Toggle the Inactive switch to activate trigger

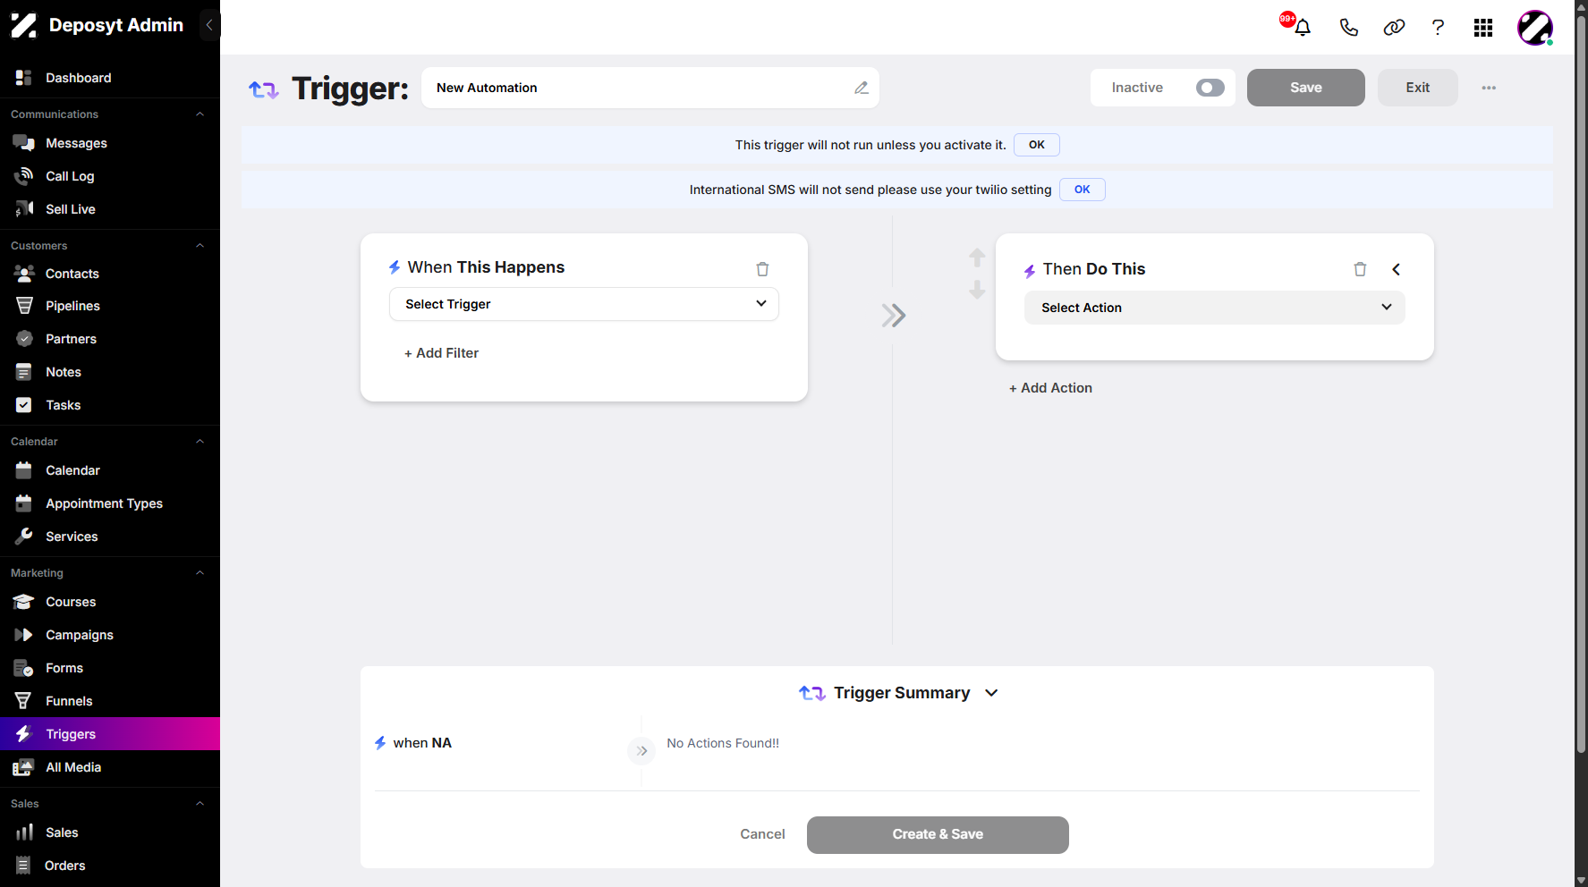pyautogui.click(x=1210, y=88)
